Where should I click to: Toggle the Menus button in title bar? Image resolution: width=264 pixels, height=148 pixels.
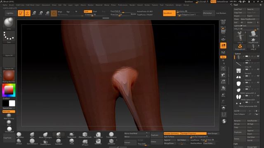[213, 2]
